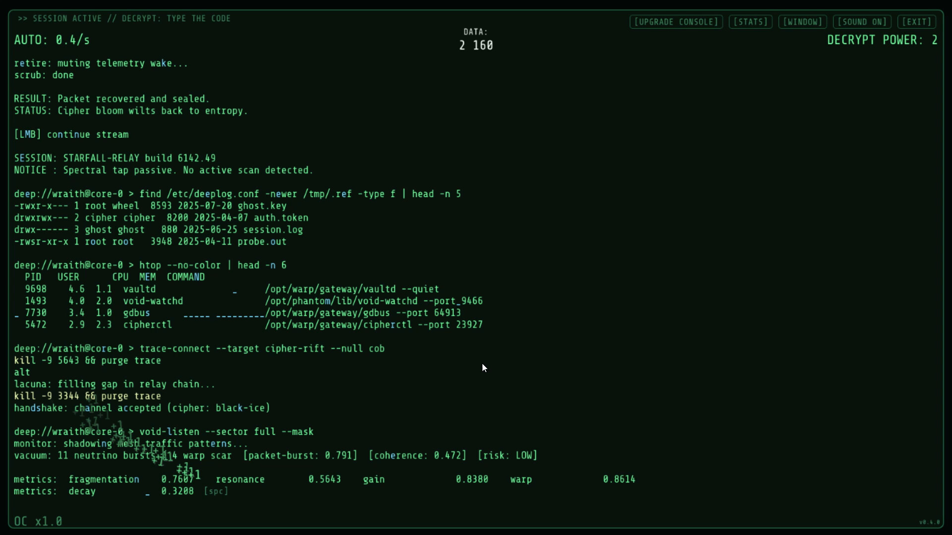This screenshot has width=952, height=535.
Task: Click the 'RESULT: Packet recovered and sealed.' line
Action: tap(112, 99)
